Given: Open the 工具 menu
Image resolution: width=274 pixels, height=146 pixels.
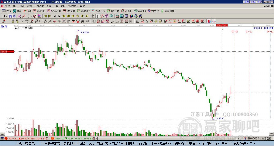Looking at the screenshot, I should 56,6.
